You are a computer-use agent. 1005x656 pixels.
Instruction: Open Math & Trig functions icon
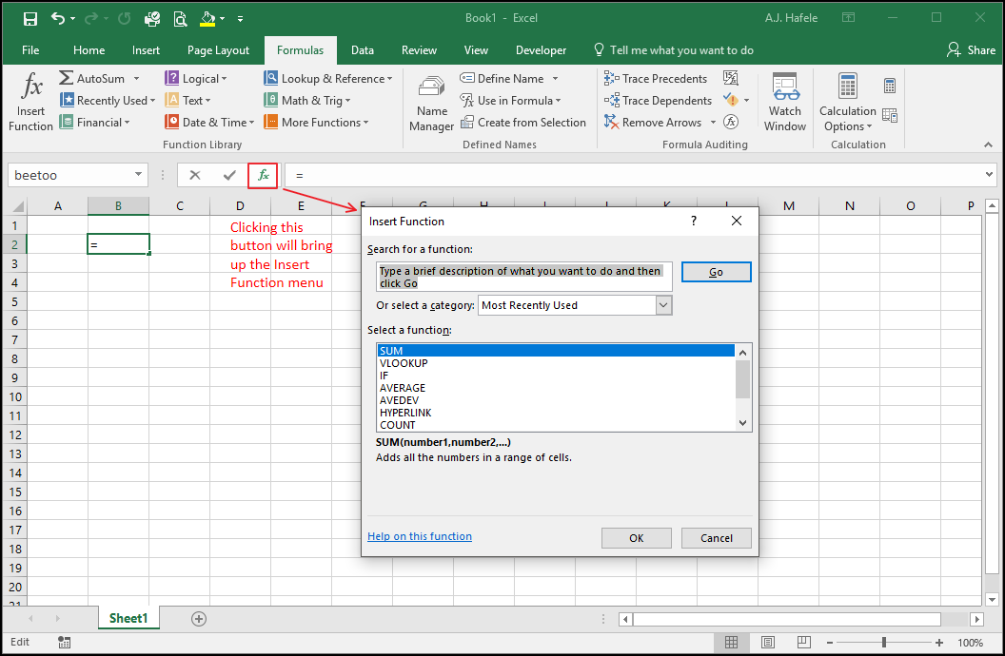(x=270, y=100)
